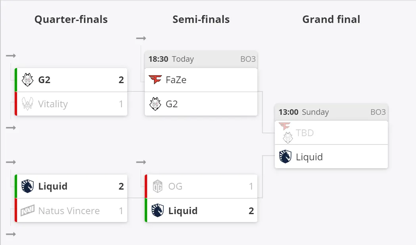Click the G2 logo in quarter-finals

[27, 80]
